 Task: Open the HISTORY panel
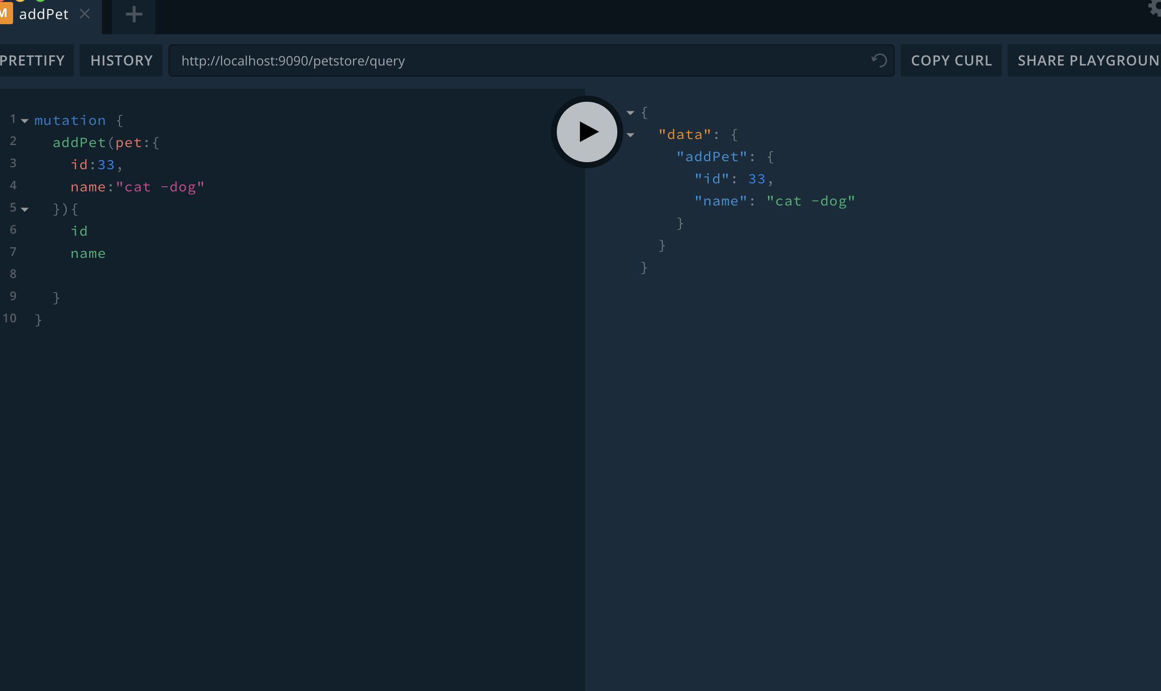(x=121, y=60)
